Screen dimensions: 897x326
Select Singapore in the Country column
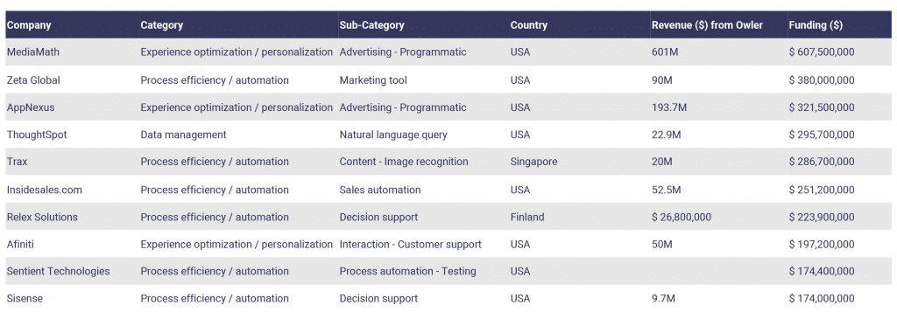tap(533, 162)
